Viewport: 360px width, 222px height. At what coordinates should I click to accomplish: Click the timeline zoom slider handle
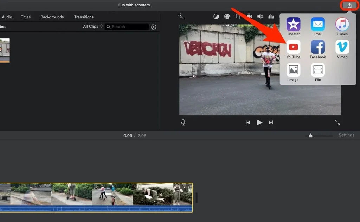(x=310, y=136)
